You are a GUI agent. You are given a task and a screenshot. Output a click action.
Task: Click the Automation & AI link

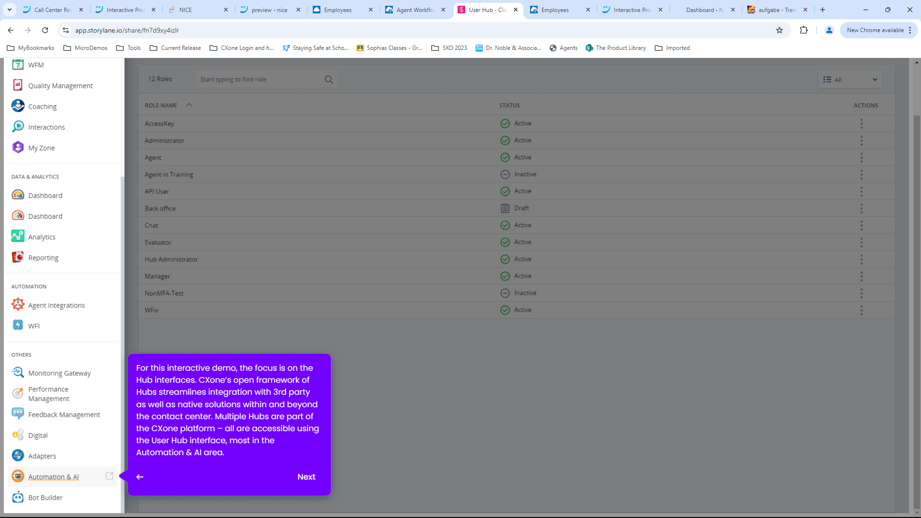(53, 477)
